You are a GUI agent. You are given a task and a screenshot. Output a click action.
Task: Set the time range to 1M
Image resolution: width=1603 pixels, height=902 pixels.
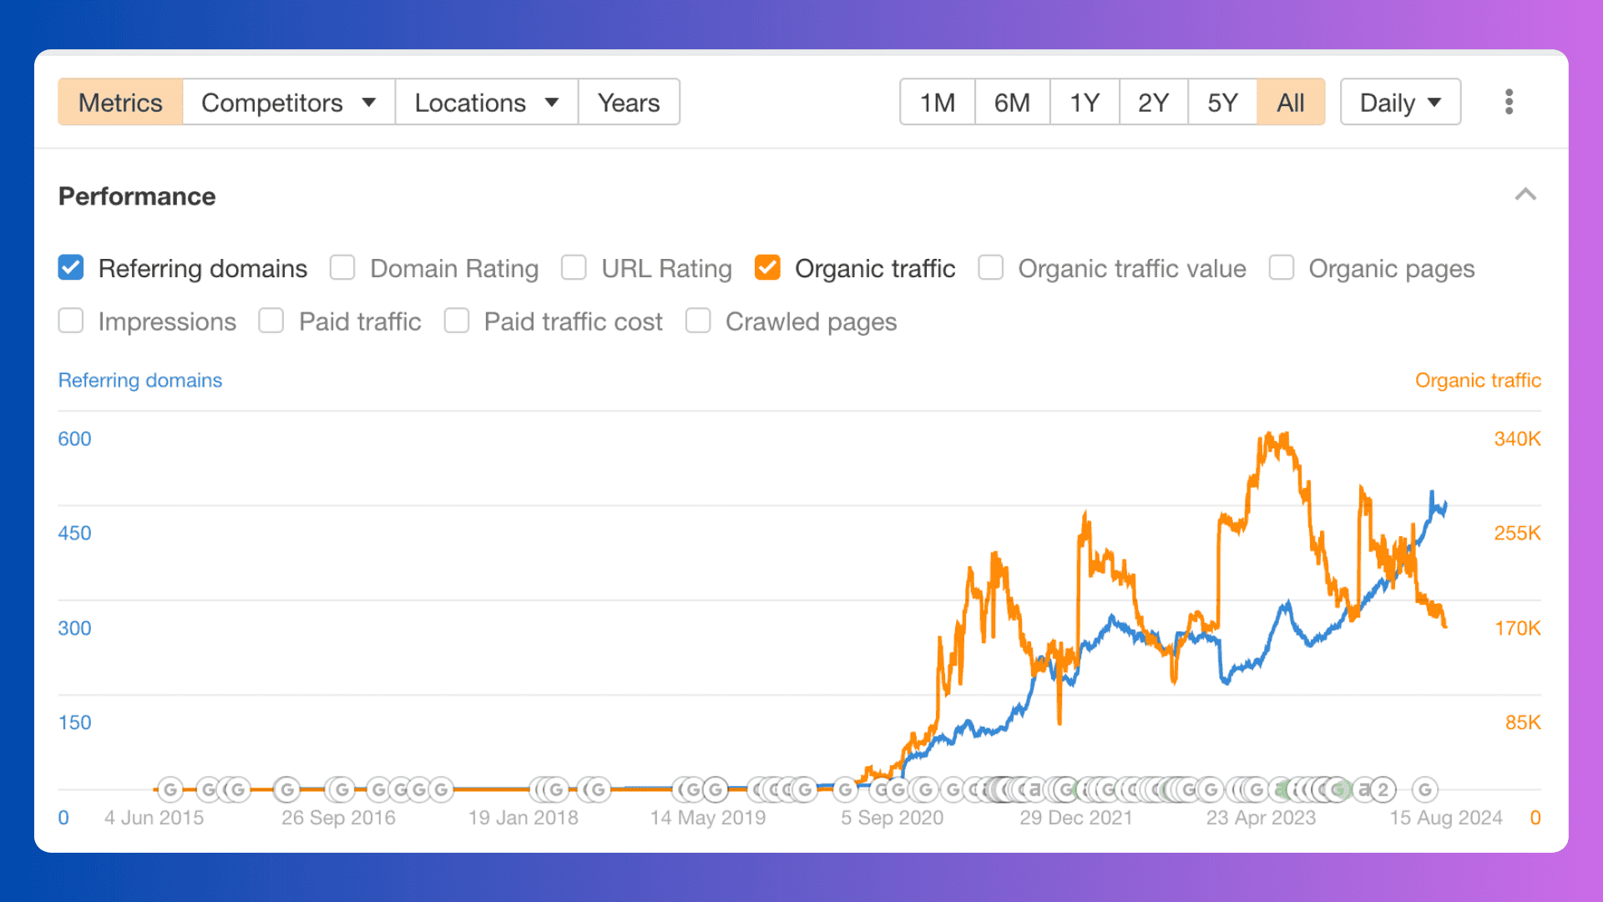[938, 102]
